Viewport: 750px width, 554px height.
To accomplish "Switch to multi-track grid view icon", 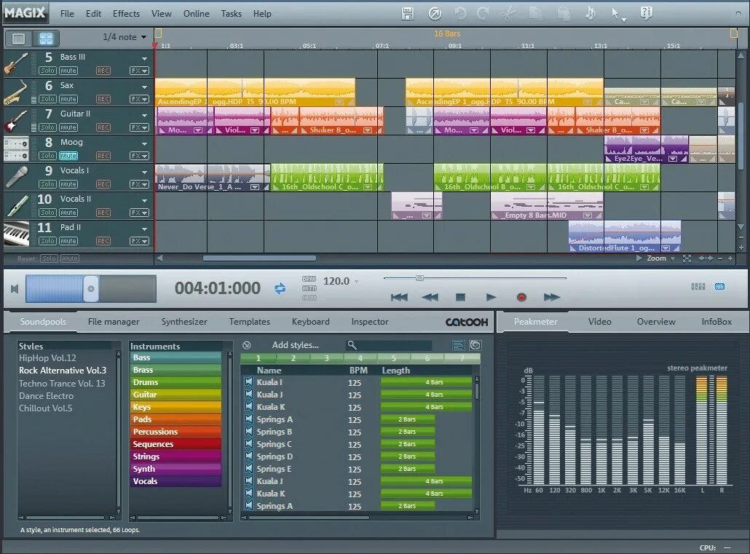I will (x=46, y=39).
